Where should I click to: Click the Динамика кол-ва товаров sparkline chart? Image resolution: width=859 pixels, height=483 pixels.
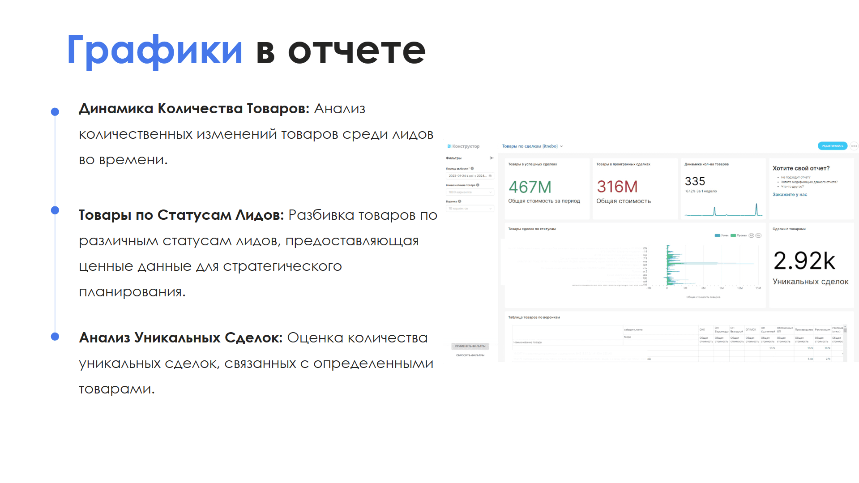pos(723,209)
